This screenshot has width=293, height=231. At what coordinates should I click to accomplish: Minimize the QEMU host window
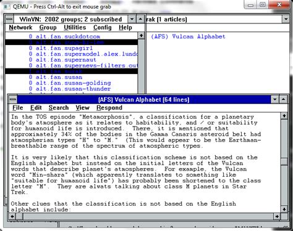coord(250,4)
